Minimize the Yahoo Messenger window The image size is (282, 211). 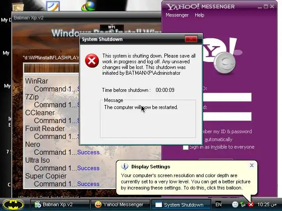[x=260, y=7]
